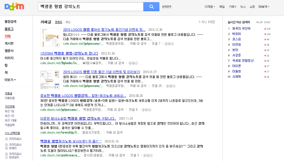Expand the 더보기 dropdown in top navigation
The height and width of the screenshot is (161, 284).
264,7
